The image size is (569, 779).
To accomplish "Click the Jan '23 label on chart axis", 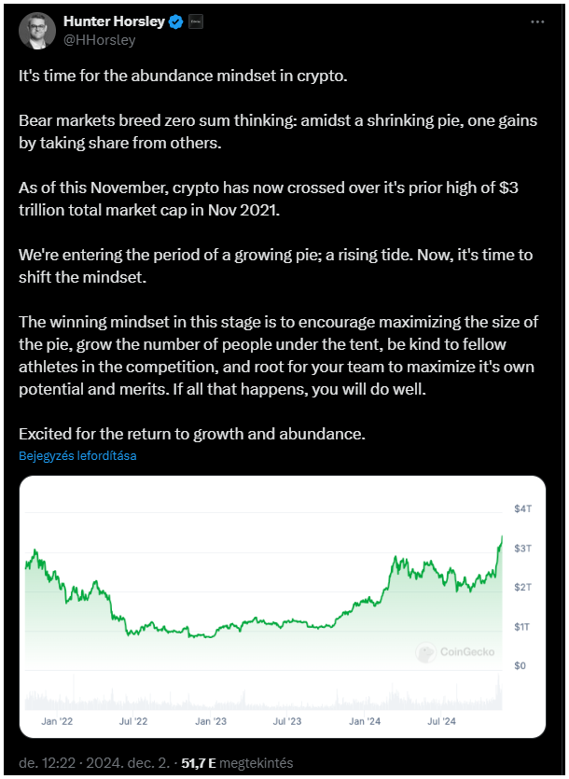I will coord(211,721).
